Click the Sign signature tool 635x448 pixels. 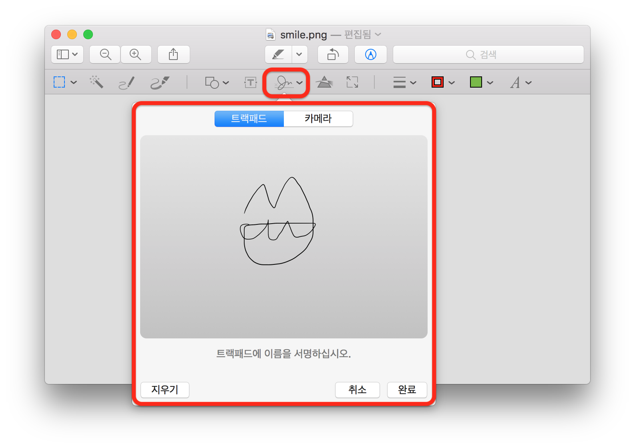pyautogui.click(x=284, y=82)
